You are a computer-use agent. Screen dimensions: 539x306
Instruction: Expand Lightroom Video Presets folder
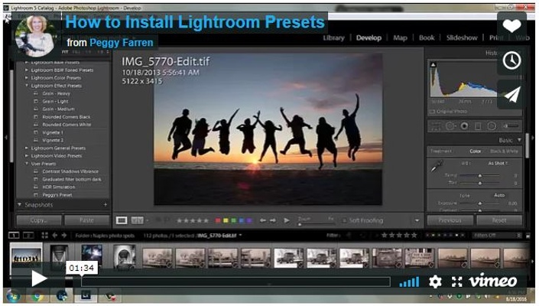tap(27, 156)
